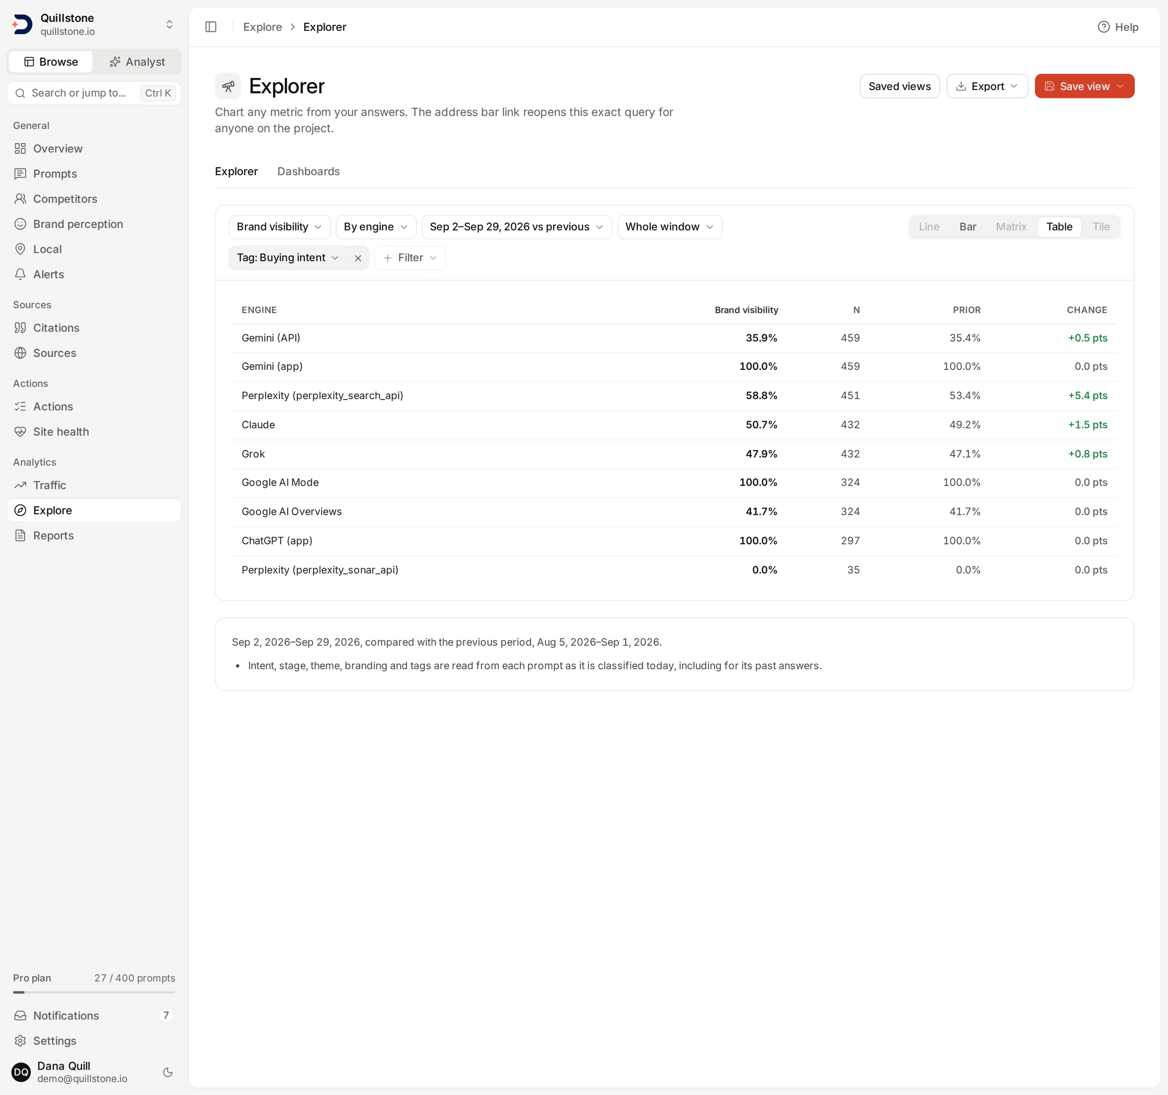This screenshot has width=1168, height=1095.
Task: Open the Dana Quill account profile
Action: [82, 1073]
